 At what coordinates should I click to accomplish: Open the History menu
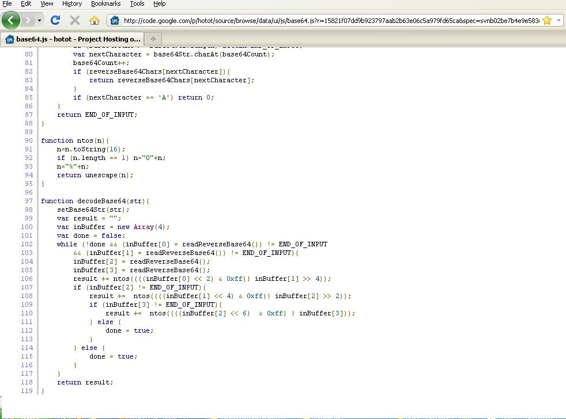[x=71, y=4]
